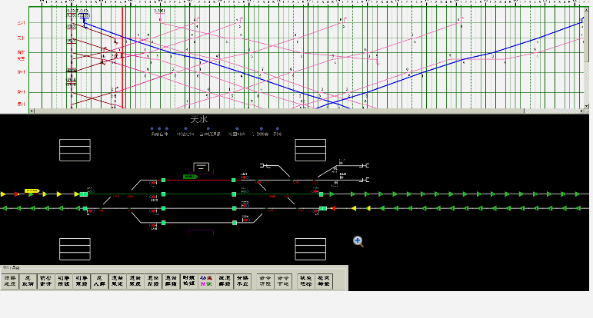Image resolution: width=593 pixels, height=318 pixels.
Task: Click the magnifier zoom icon
Action: point(358,241)
